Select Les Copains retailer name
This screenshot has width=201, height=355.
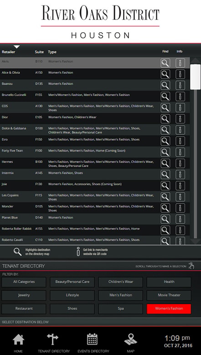point(10,195)
